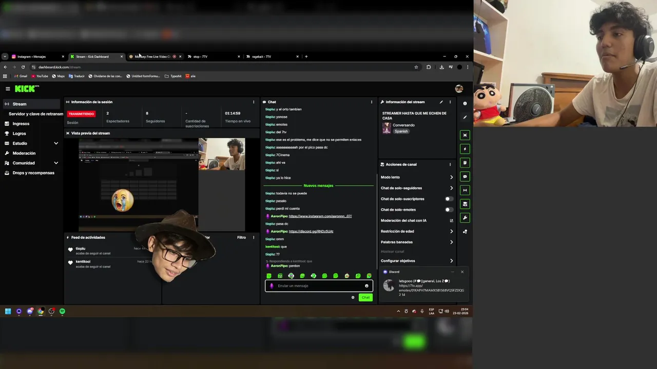Open the Chrome downloads icon
This screenshot has height=369, width=657.
coord(441,67)
